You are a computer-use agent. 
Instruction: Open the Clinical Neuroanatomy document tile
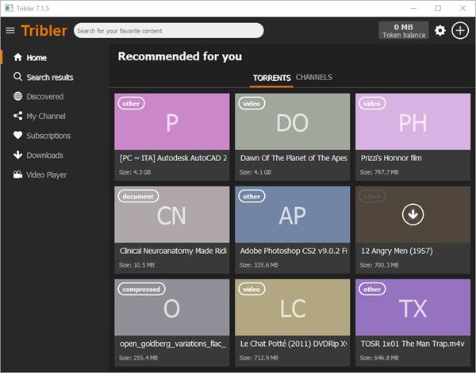click(x=172, y=230)
